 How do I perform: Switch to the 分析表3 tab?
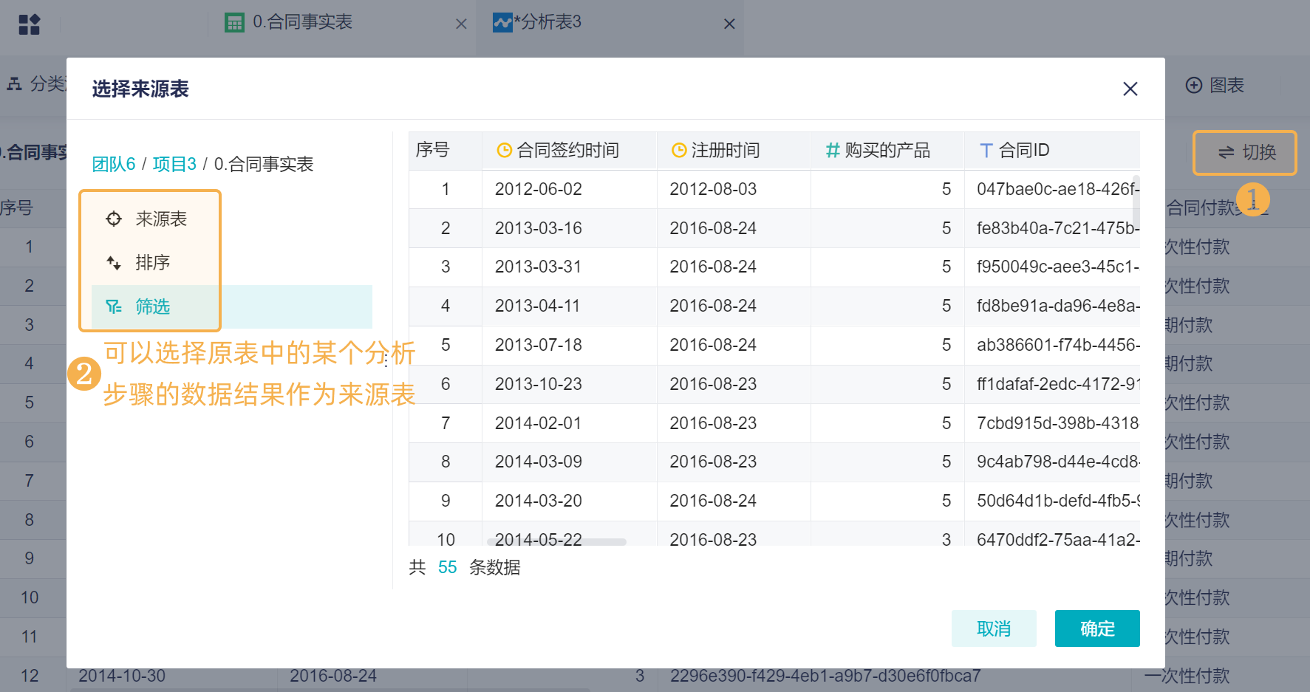pyautogui.click(x=551, y=23)
